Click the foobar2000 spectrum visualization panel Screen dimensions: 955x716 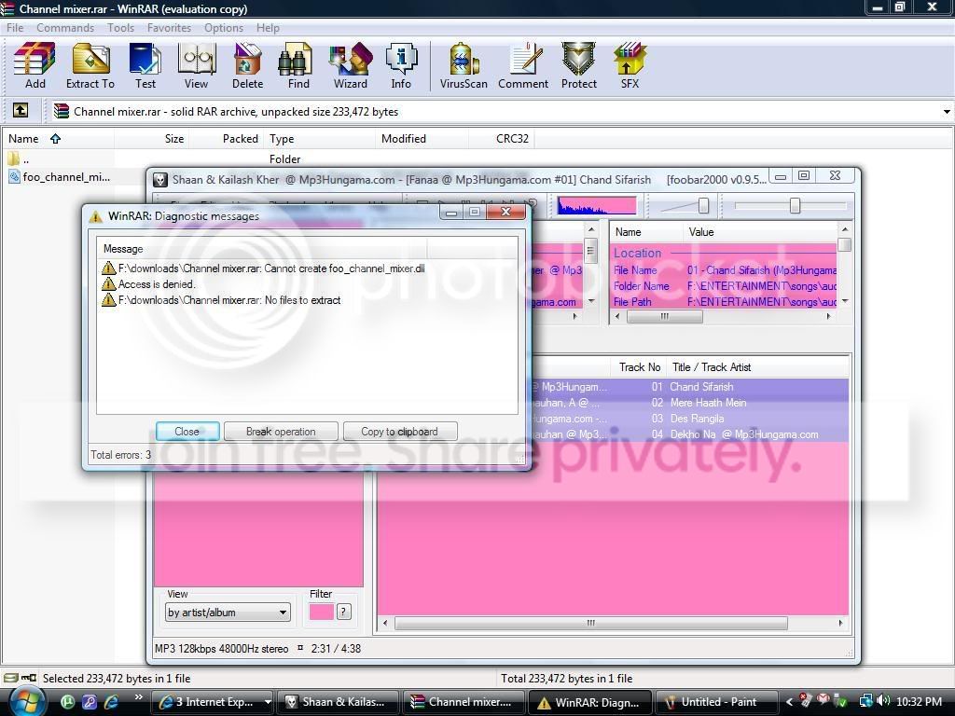(x=597, y=205)
